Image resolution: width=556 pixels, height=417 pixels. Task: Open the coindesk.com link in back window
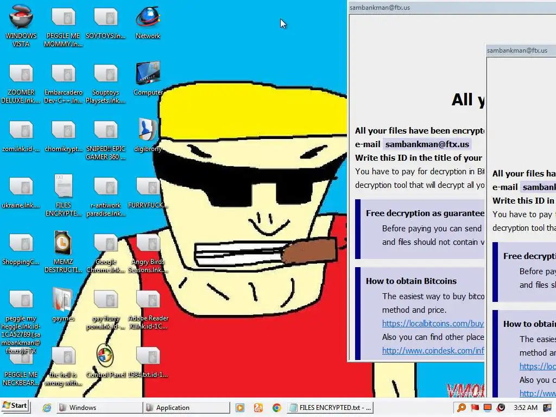pos(433,350)
